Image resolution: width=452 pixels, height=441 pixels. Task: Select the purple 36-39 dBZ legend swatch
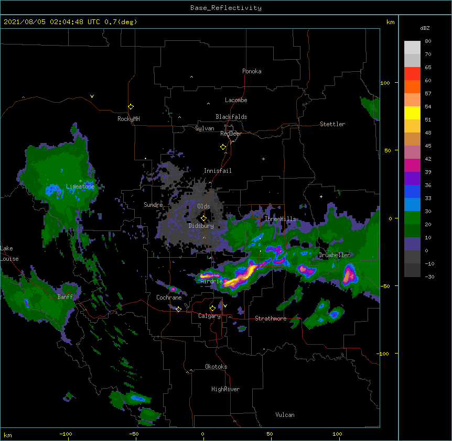(x=412, y=178)
